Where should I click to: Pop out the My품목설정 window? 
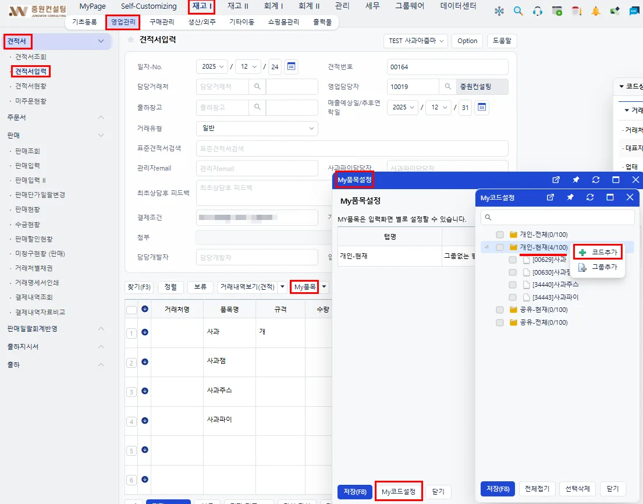point(556,180)
